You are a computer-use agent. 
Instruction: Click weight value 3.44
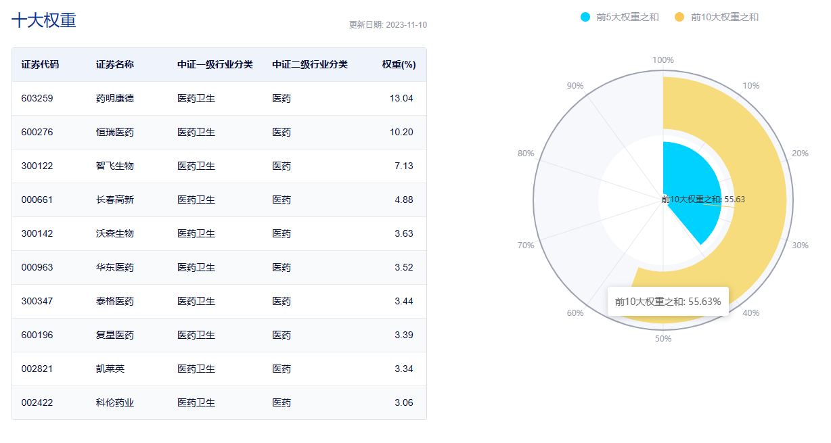404,301
